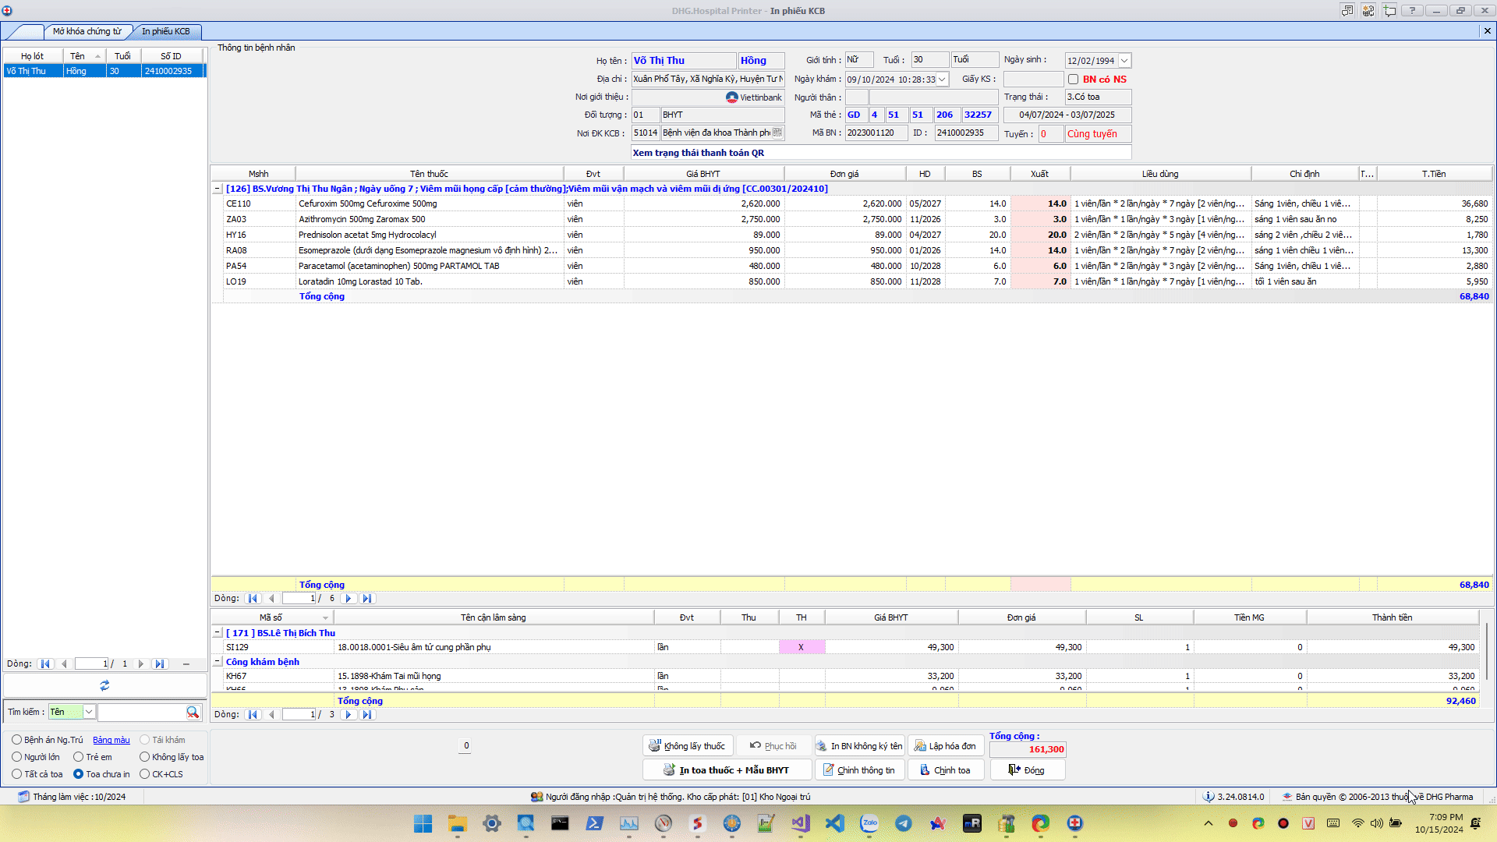Open Zalo from the Windows taskbar
Screen dimensions: 1497x842
pyautogui.click(x=869, y=823)
